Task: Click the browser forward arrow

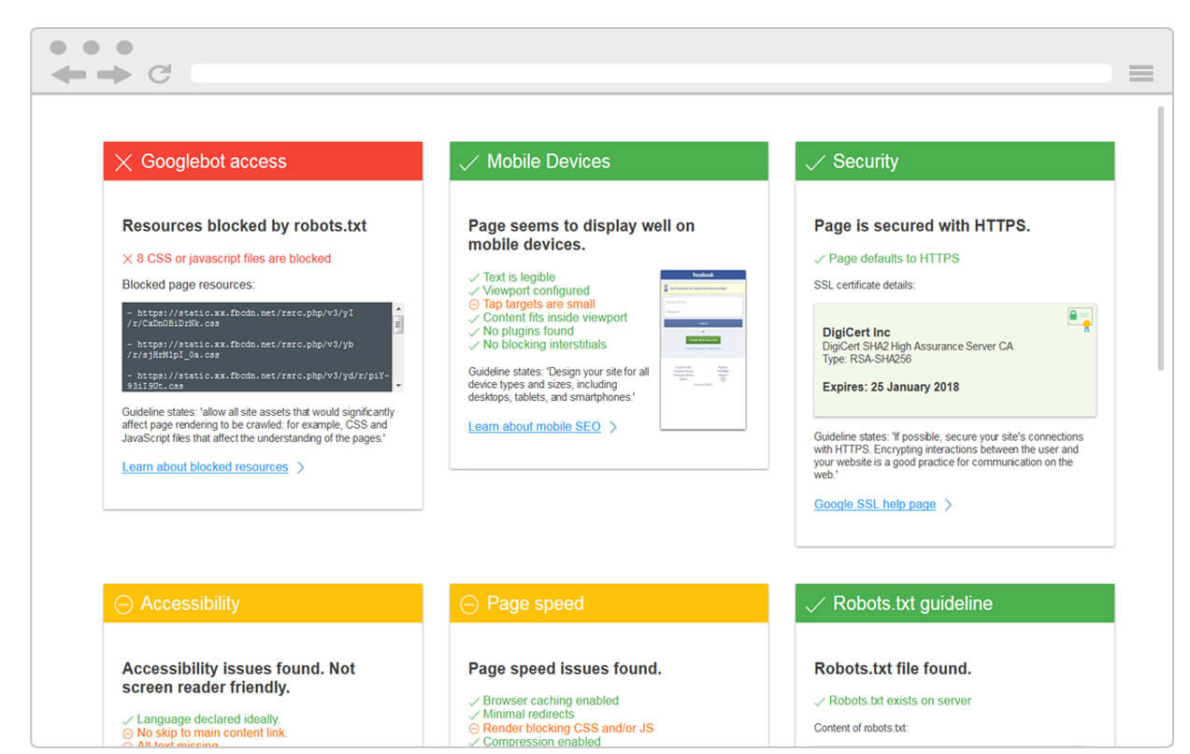Action: click(x=114, y=75)
